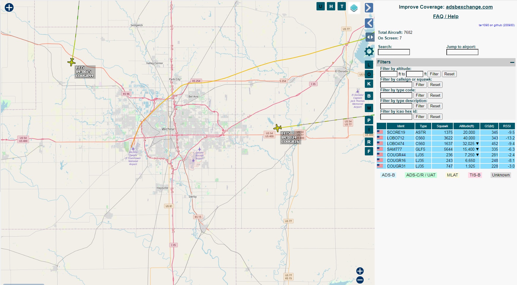Click the F map button
The width and height of the screenshot is (517, 285).
click(369, 152)
